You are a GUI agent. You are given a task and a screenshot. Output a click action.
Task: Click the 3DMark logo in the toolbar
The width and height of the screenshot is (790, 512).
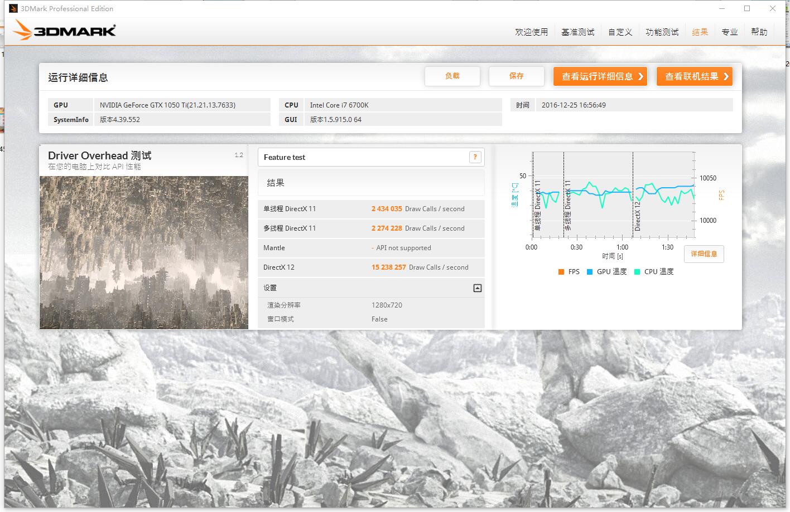click(63, 30)
